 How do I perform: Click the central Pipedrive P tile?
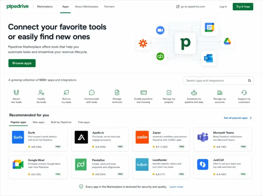point(185,43)
